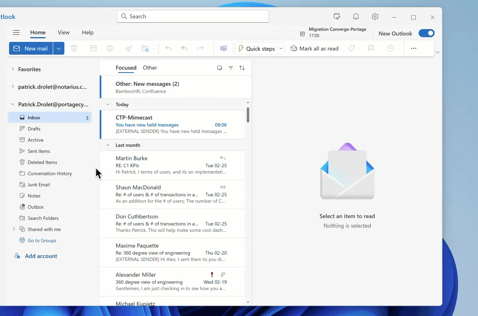Viewport: 478px width, 316px height.
Task: Click the Mark all as read button
Action: (315, 48)
